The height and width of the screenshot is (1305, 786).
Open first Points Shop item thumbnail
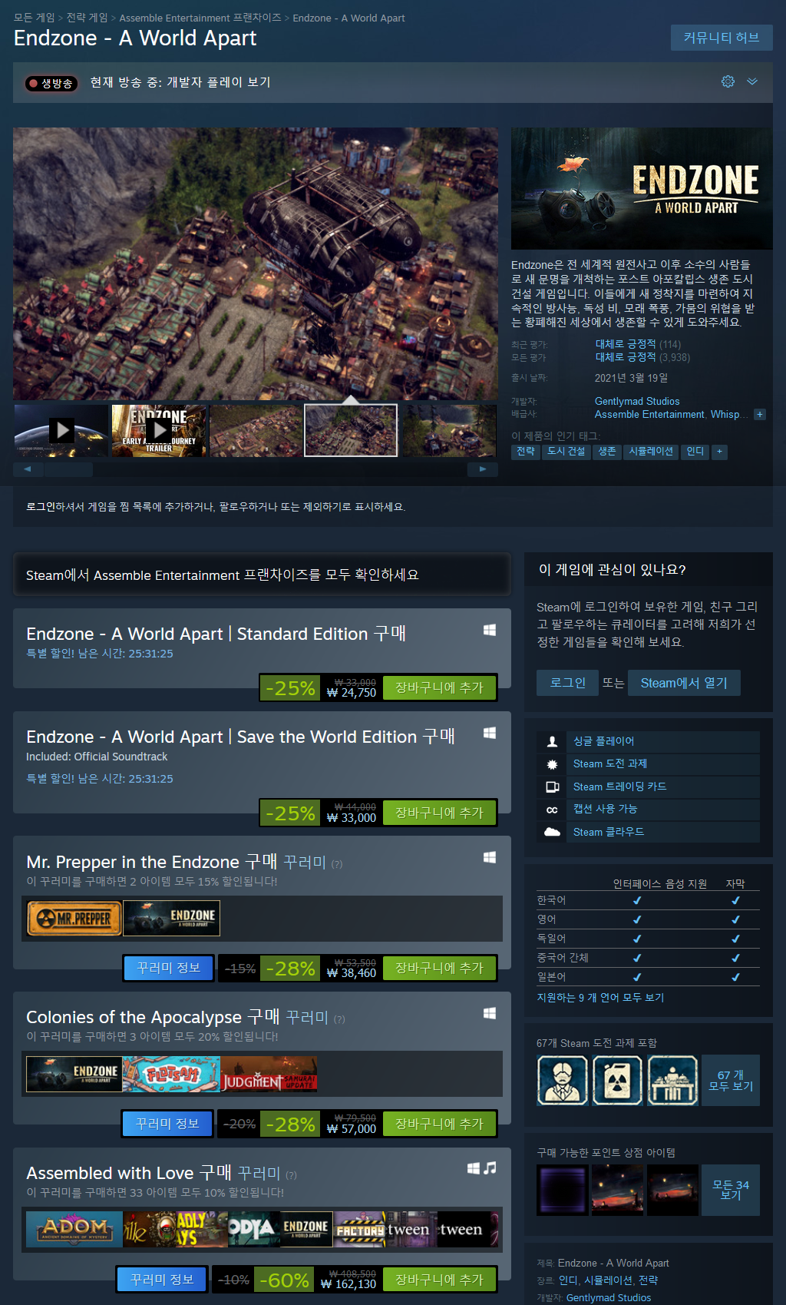(x=563, y=1190)
